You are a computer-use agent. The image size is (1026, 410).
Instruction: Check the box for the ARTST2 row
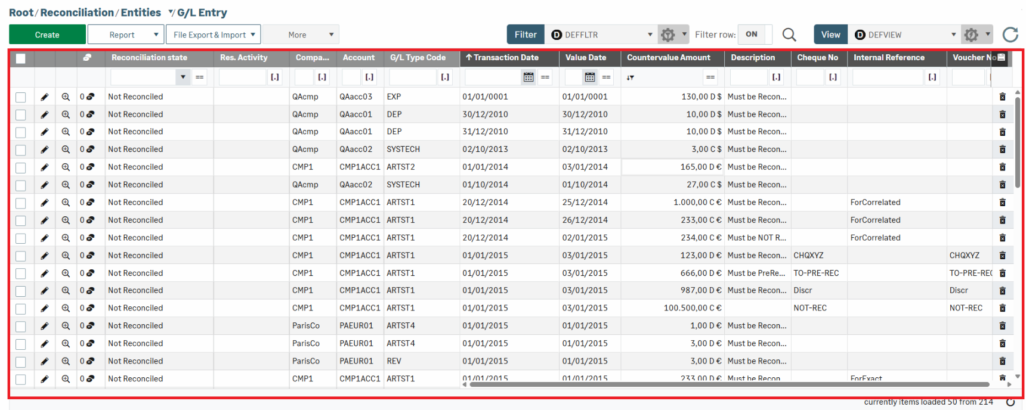[21, 167]
